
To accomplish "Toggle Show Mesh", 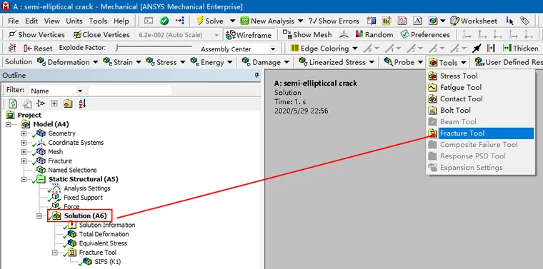I will click(307, 34).
